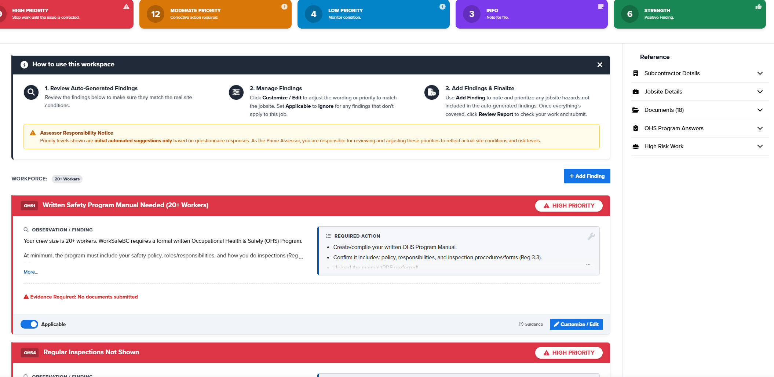This screenshot has width=774, height=377.
Task: Click the note icon on Info card
Action: tap(600, 7)
